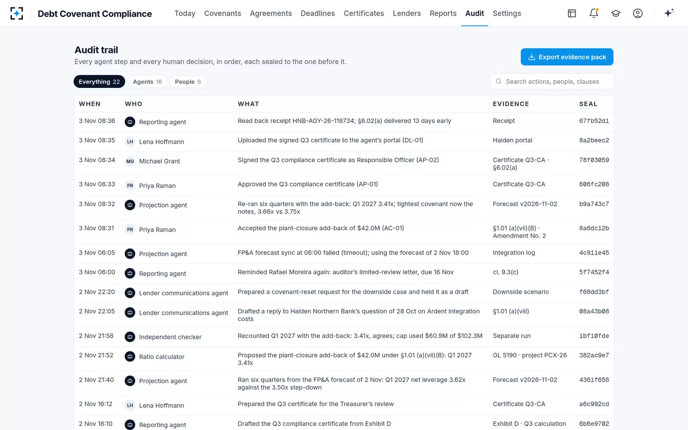Click the Integration log evidence cell
This screenshot has width=688, height=430.
click(514, 253)
